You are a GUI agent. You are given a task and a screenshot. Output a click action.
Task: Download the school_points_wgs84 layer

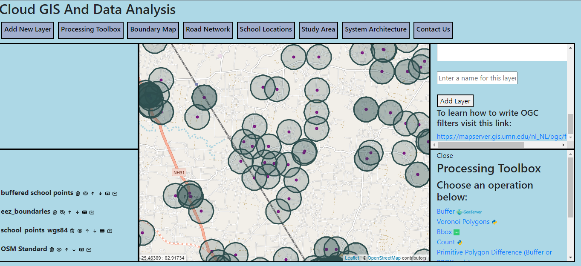(x=110, y=231)
